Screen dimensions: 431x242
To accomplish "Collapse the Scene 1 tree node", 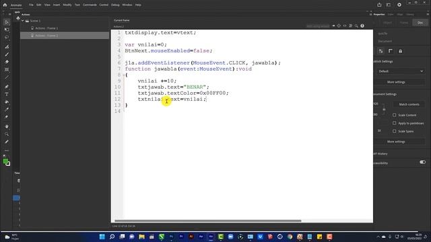I will (x=23, y=21).
